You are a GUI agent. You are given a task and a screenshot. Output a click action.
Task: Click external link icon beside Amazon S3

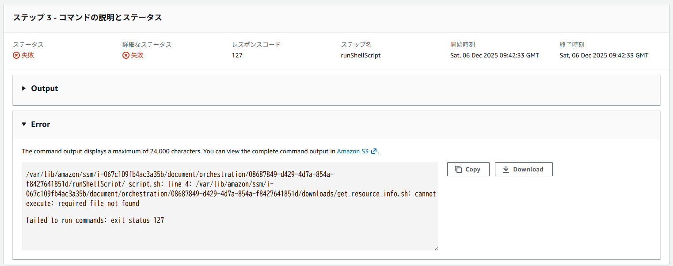click(374, 151)
